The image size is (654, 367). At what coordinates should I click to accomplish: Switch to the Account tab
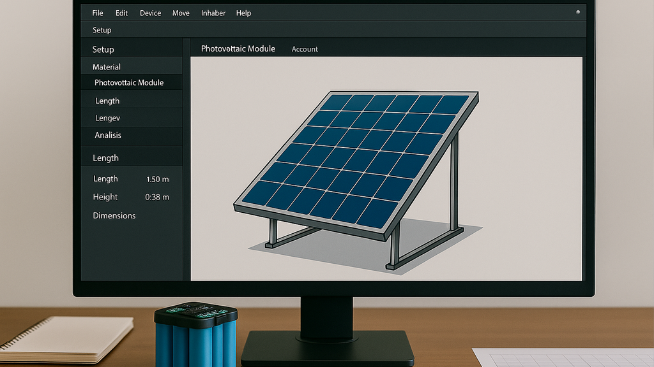tap(305, 49)
